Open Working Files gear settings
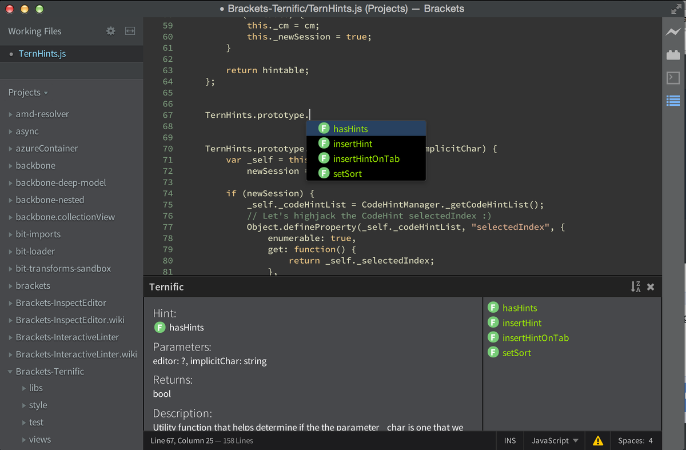 click(111, 31)
